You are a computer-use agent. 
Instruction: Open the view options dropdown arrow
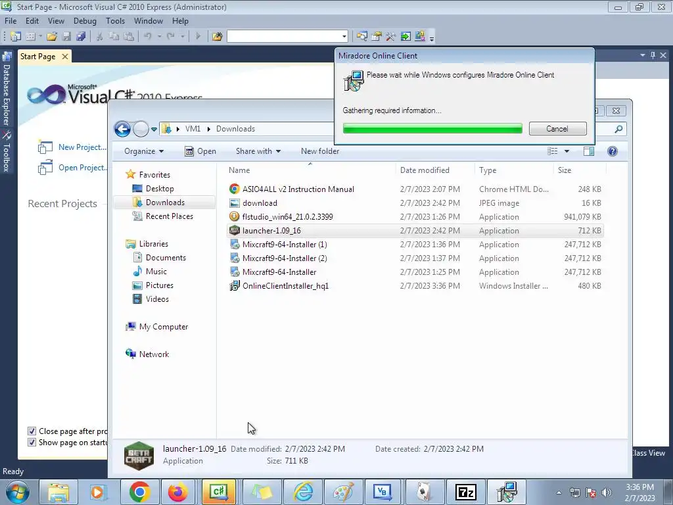[x=567, y=151]
